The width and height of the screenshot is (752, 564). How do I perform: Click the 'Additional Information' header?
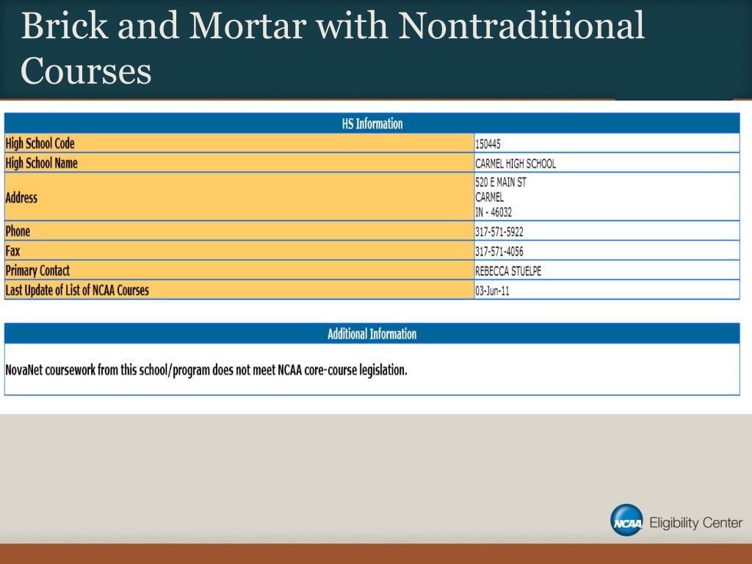[372, 334]
